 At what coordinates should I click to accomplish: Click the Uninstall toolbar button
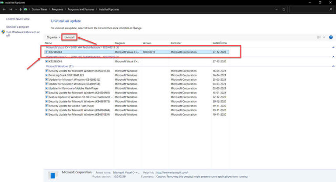pos(70,37)
